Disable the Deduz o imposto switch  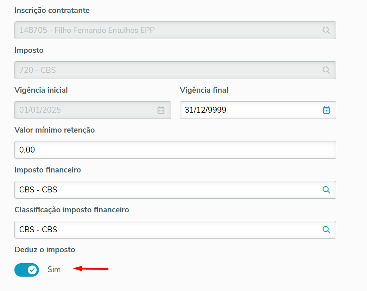27,270
